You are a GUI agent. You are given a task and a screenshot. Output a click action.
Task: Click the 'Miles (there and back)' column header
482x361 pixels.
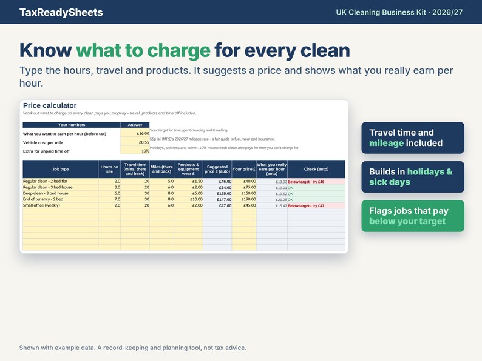click(161, 169)
